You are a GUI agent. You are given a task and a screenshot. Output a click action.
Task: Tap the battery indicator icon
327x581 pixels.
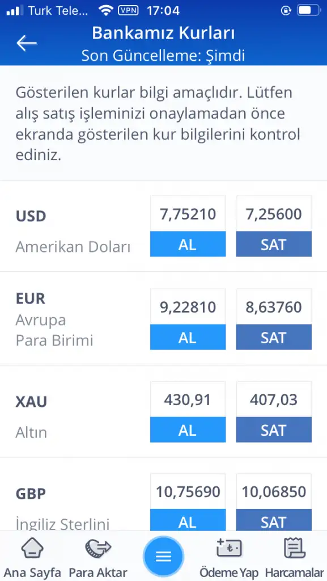pyautogui.click(x=308, y=10)
